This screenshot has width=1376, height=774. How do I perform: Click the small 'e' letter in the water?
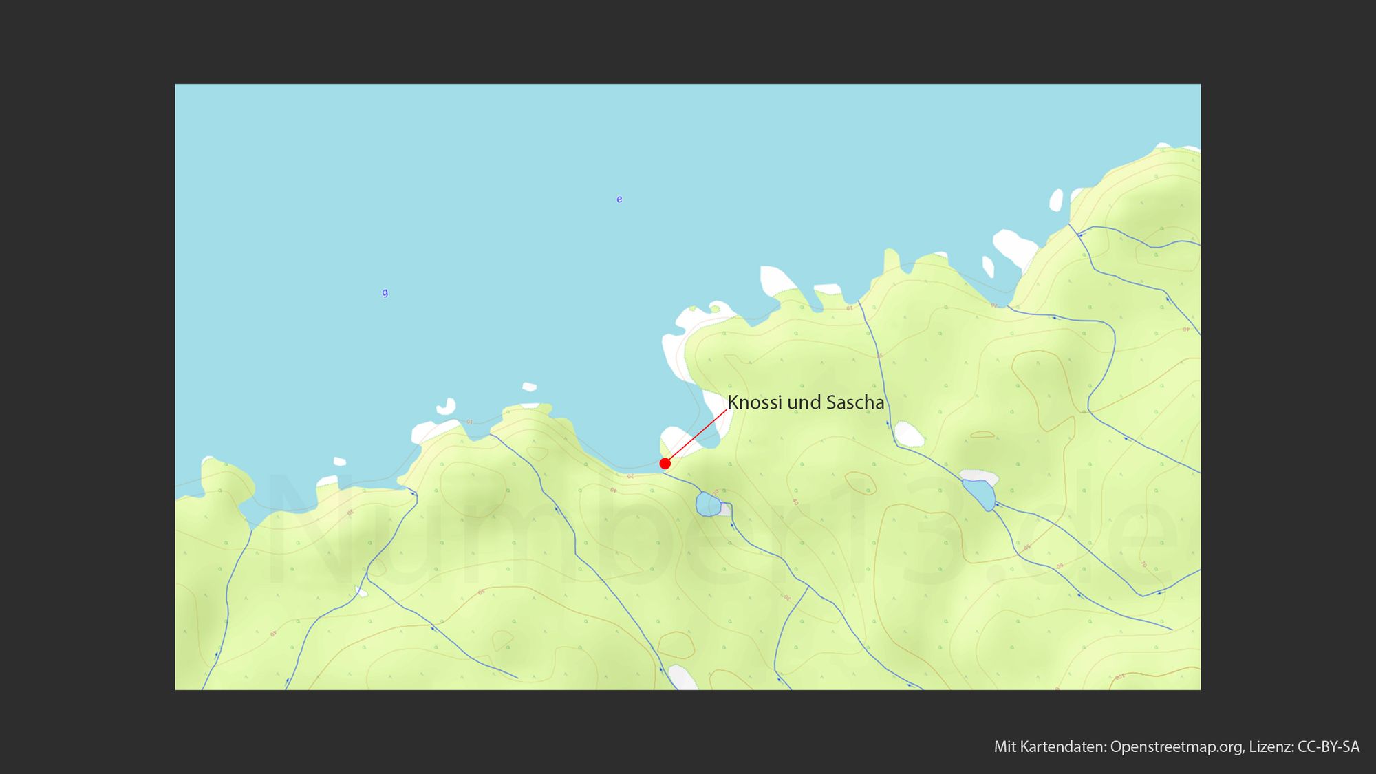(x=619, y=200)
